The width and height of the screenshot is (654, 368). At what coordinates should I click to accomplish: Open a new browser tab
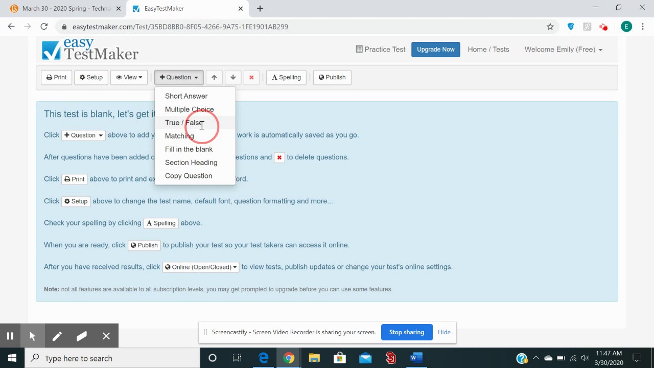260,9
